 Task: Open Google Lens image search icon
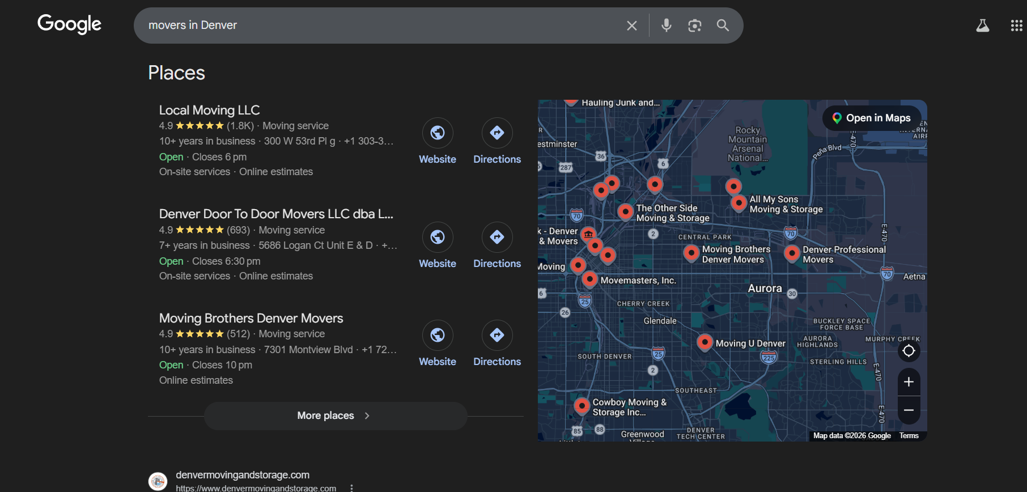(695, 26)
